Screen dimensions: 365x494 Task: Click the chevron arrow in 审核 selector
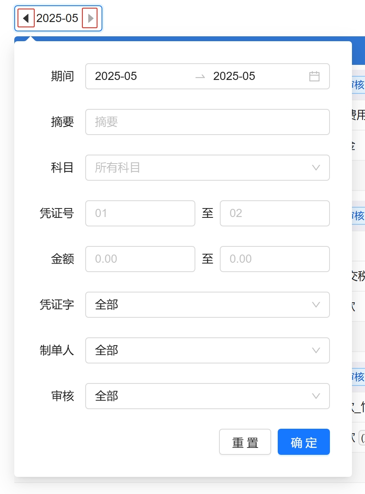pos(315,396)
